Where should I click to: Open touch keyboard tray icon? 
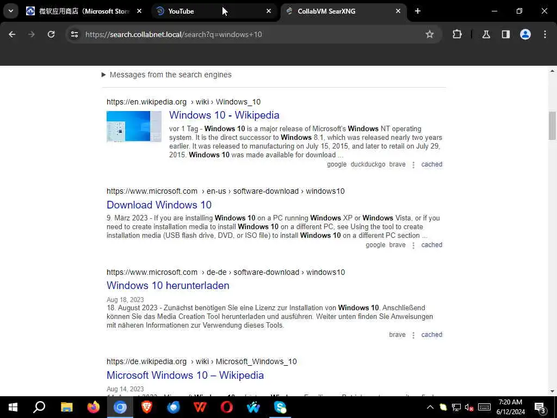484,407
